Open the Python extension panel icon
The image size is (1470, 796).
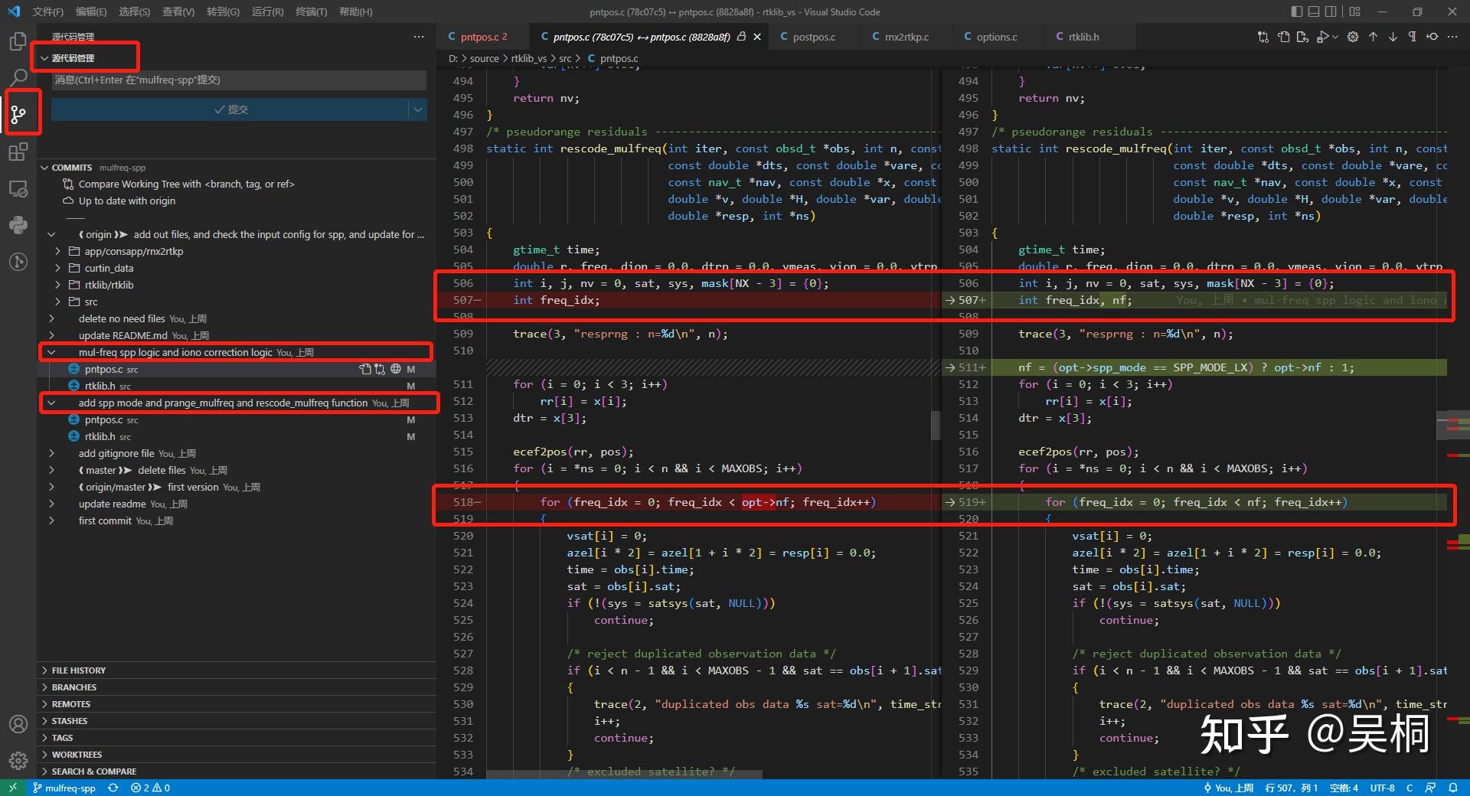coord(18,225)
